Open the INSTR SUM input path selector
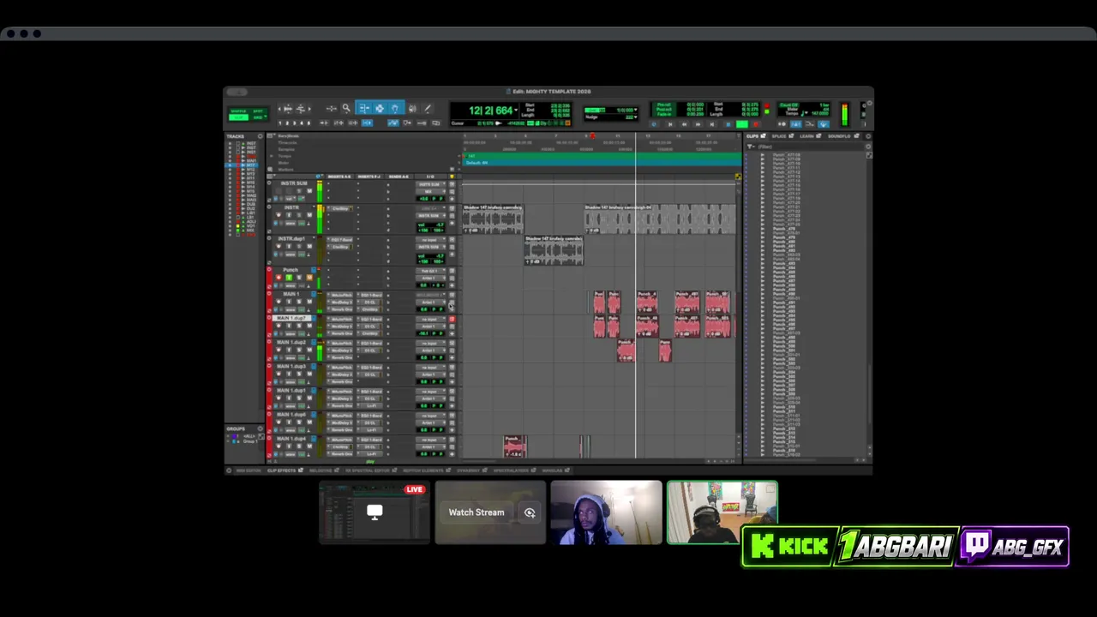 [x=429, y=184]
